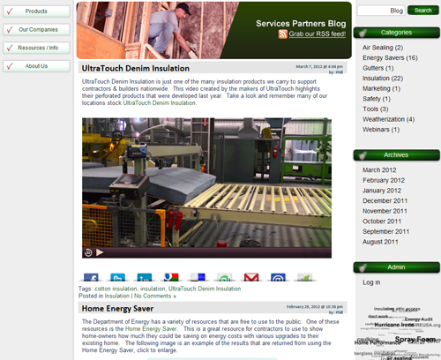Click the green Search button
Viewport: 441px width, 360px height.
[423, 11]
